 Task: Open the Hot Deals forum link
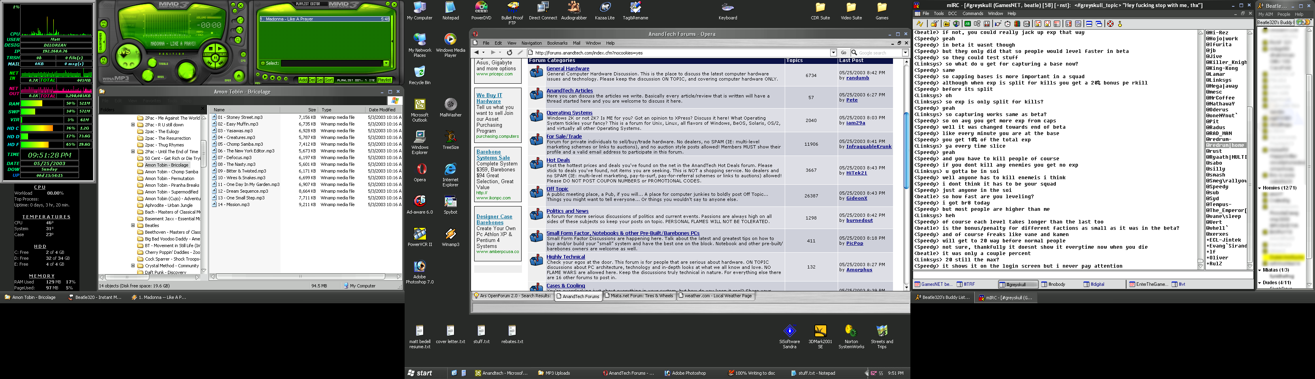pyautogui.click(x=558, y=160)
